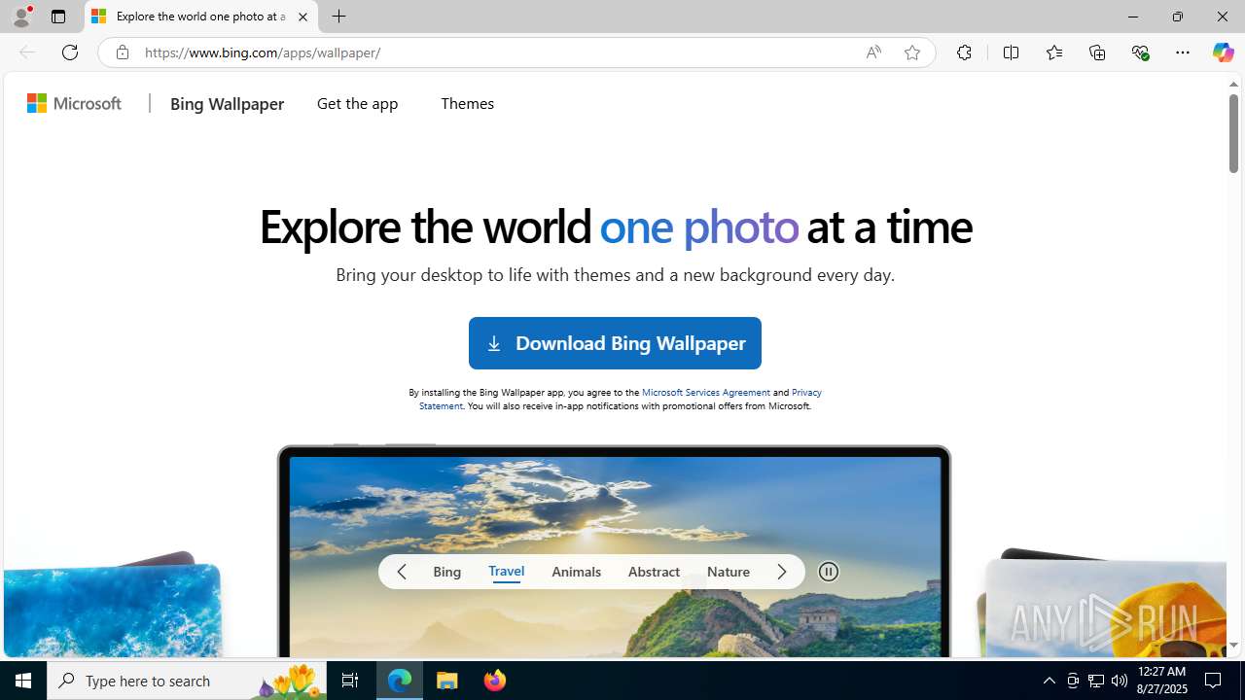Open Task View on the taskbar

[x=350, y=681]
